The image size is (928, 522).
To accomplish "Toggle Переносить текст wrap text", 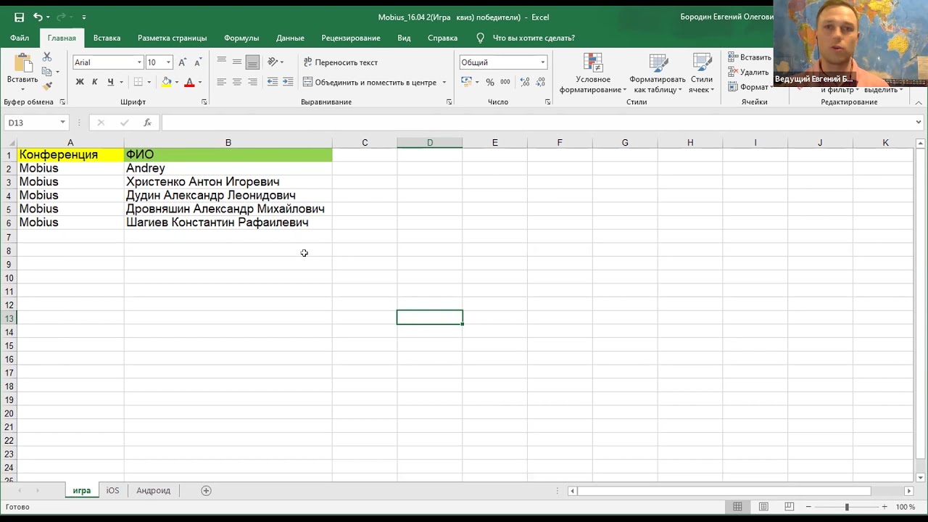I will click(341, 62).
